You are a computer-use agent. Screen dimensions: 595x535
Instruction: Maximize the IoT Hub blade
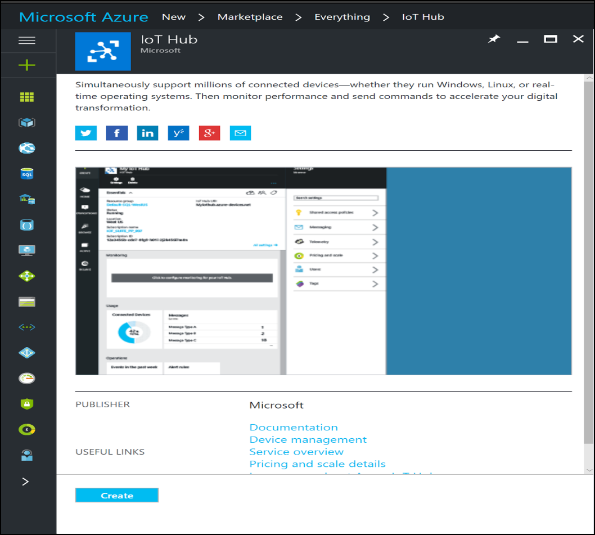point(550,39)
